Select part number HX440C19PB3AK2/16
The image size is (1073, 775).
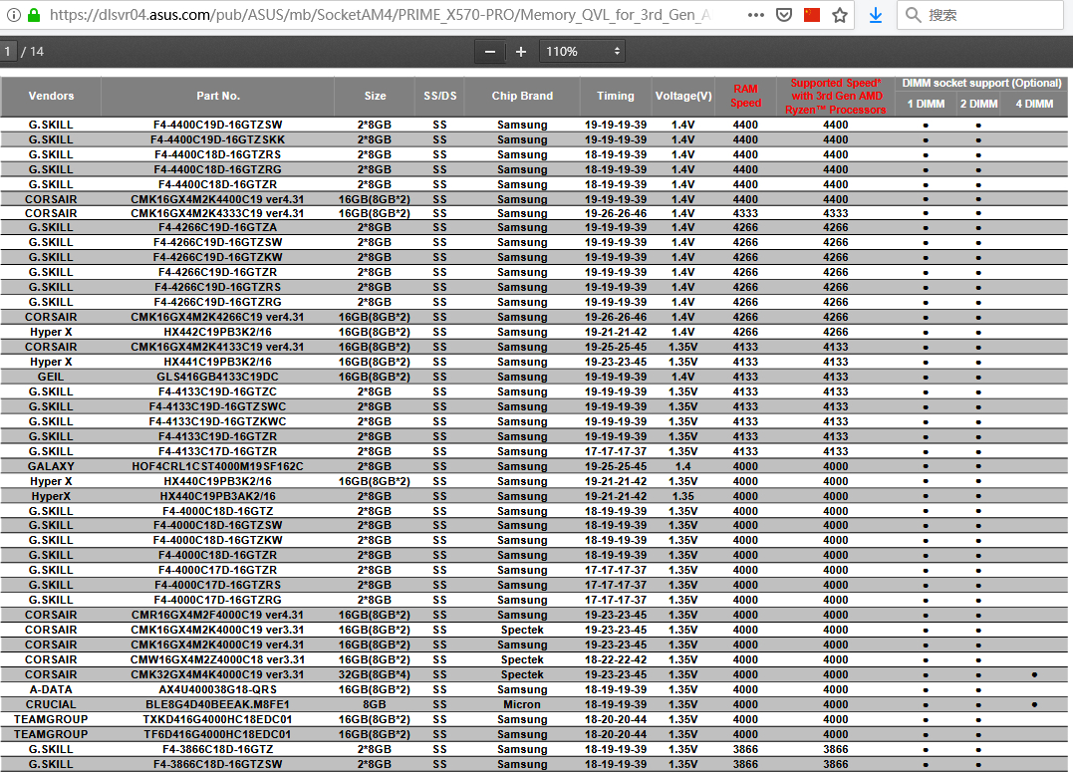[217, 497]
